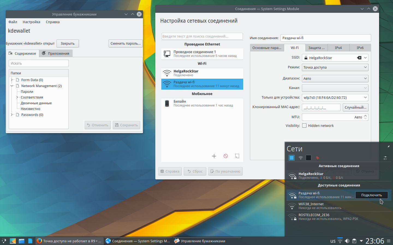
Task: Open the volume control in system tray
Action: (347, 241)
